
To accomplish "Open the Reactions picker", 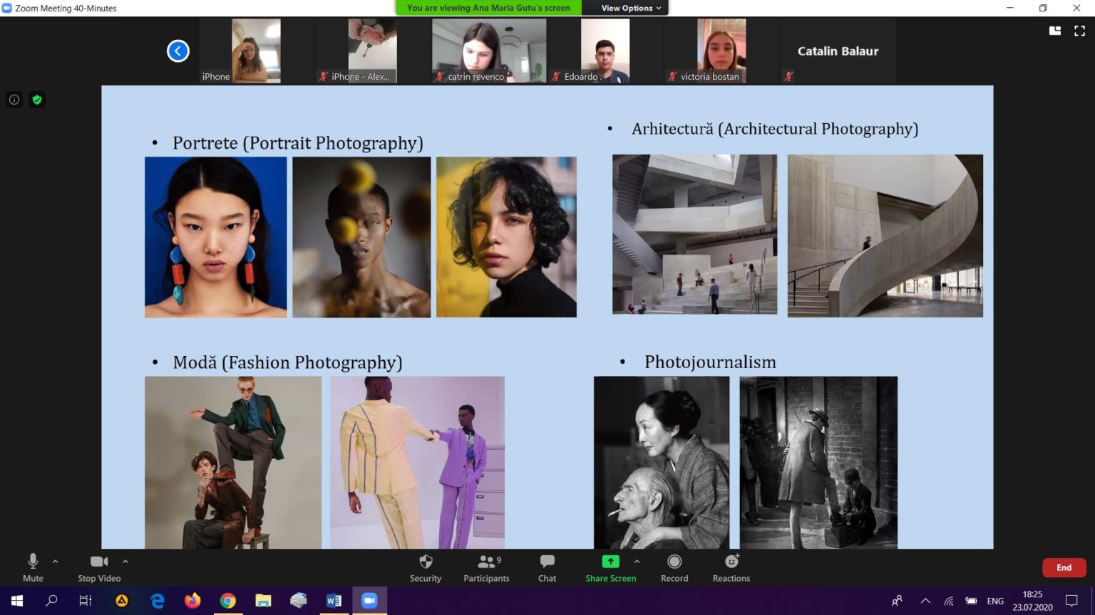I will (731, 569).
